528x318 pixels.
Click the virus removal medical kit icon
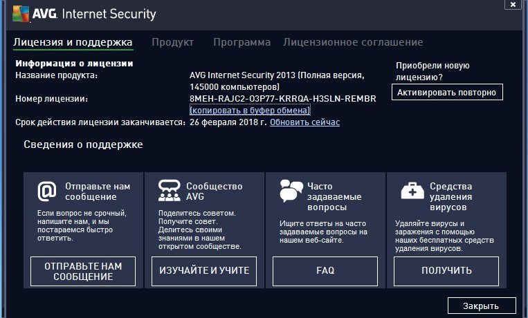point(412,190)
